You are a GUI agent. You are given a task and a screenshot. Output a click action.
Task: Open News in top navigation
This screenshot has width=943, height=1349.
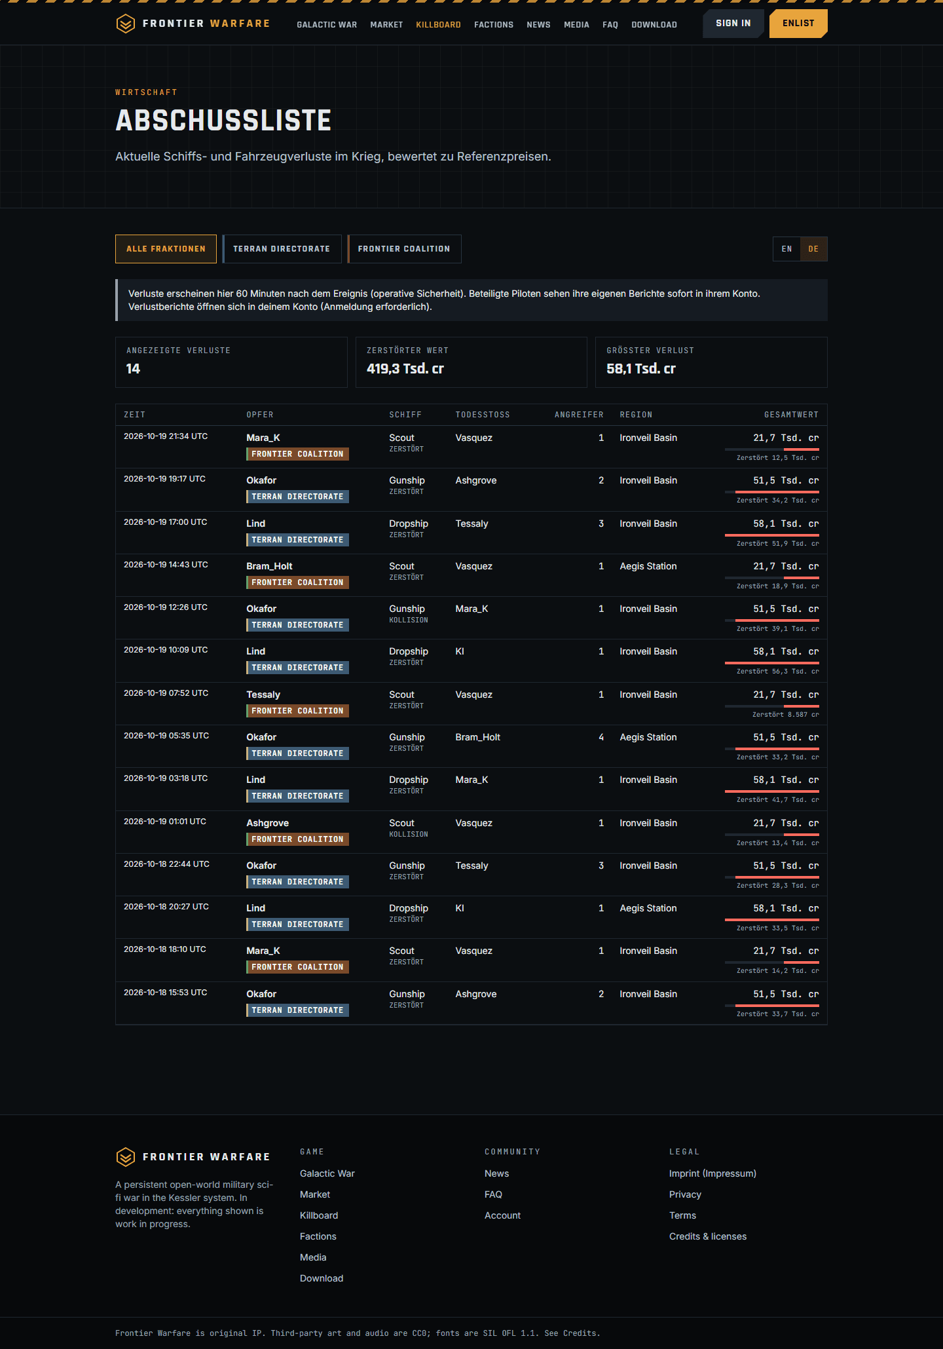point(538,25)
